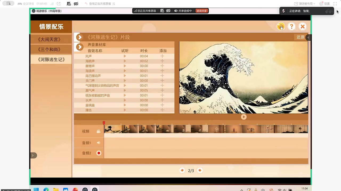The image size is (341, 191).
Task: Enter fullscreen from the meeting top bar
Action: coord(335,4)
